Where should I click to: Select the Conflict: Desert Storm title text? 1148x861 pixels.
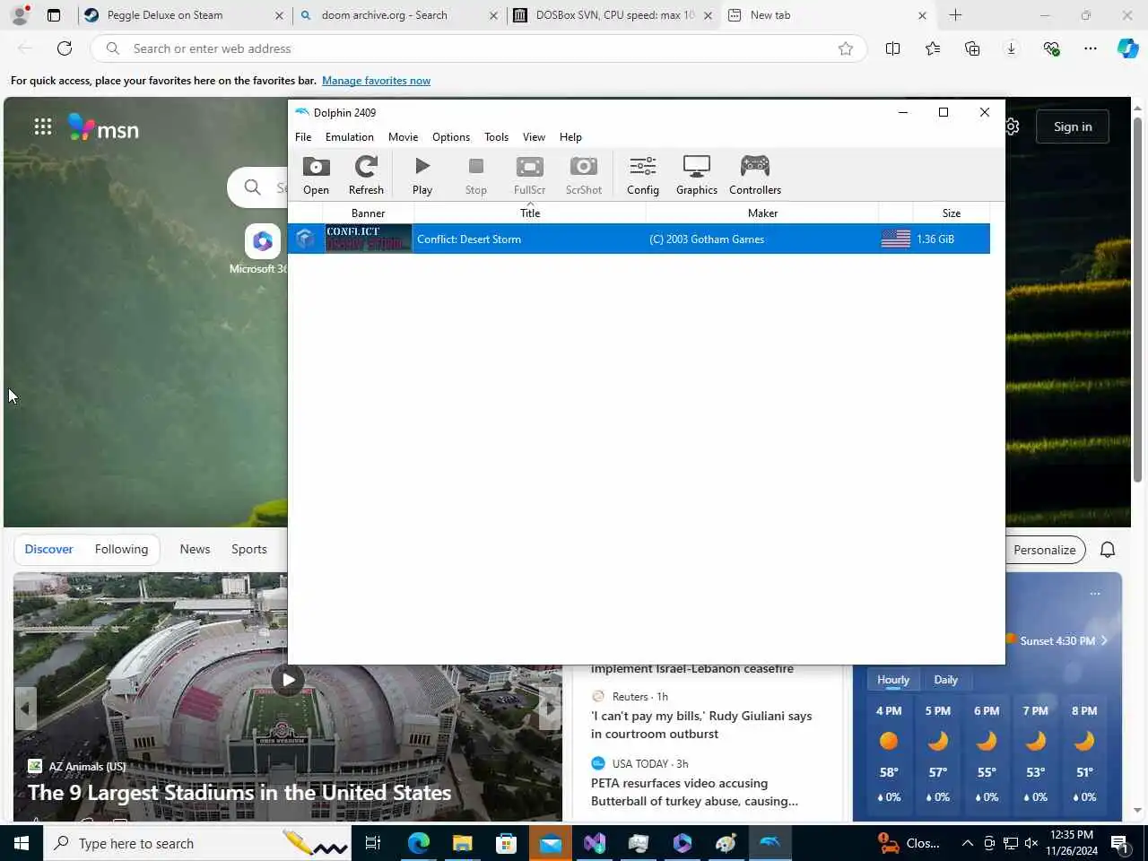tap(469, 239)
